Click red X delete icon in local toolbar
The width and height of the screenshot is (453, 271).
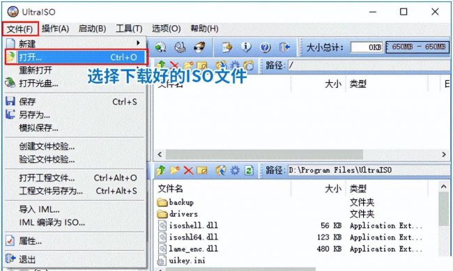pyautogui.click(x=188, y=171)
